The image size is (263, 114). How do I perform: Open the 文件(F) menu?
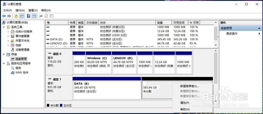point(7,10)
